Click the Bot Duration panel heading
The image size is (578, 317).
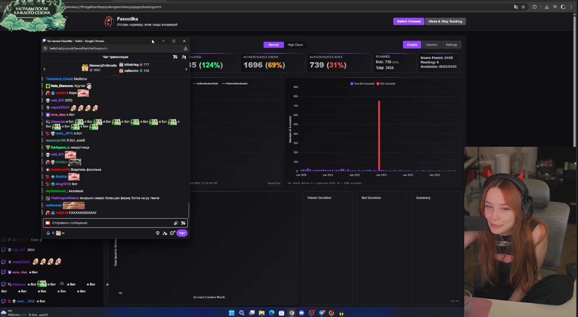(371, 198)
